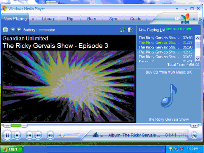
Task: Select the green playing item 31:28
Action: click(x=166, y=42)
